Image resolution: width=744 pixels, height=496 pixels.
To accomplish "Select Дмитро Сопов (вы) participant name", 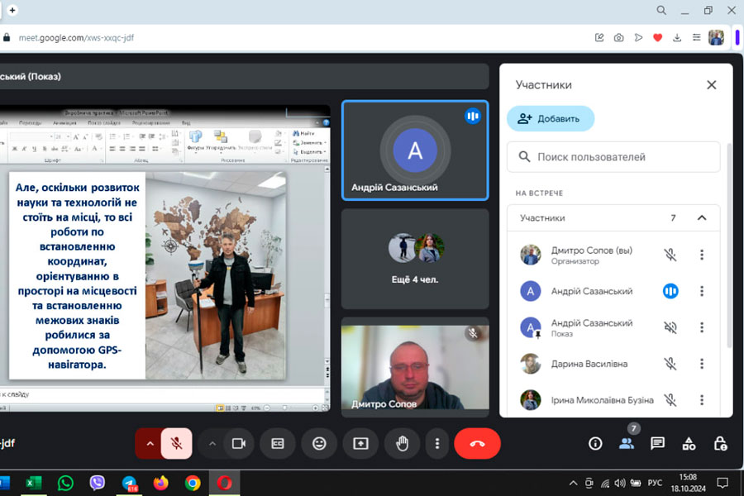I will pos(592,250).
